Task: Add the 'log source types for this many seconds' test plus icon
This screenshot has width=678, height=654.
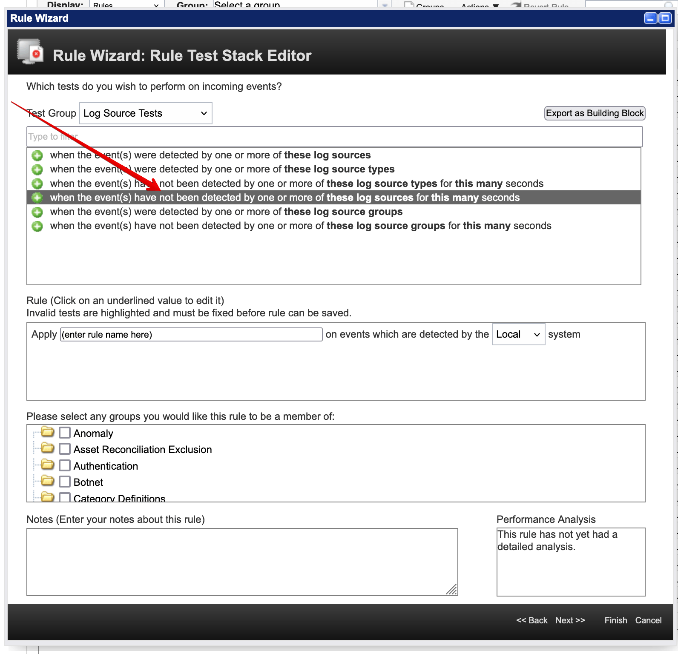Action: point(37,184)
